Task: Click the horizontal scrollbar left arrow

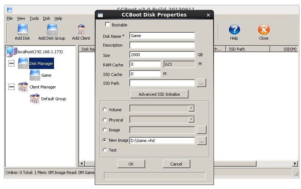Action: pos(82,164)
